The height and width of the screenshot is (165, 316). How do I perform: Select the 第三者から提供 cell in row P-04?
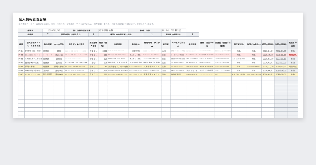pyautogui.click(x=136, y=63)
